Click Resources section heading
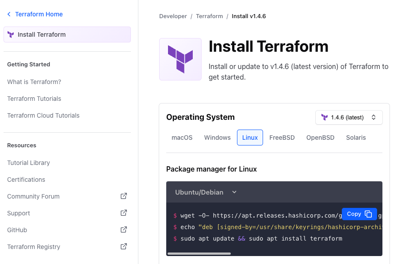Image resolution: width=401 pixels, height=264 pixels. [22, 145]
